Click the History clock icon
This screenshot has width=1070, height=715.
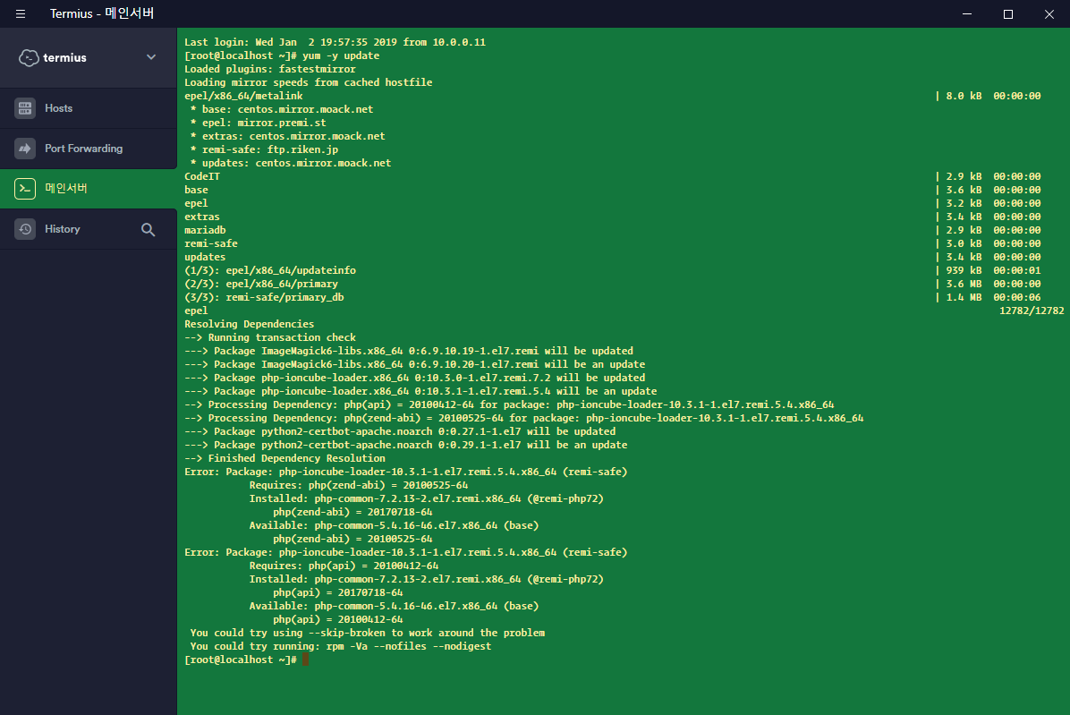tap(25, 229)
